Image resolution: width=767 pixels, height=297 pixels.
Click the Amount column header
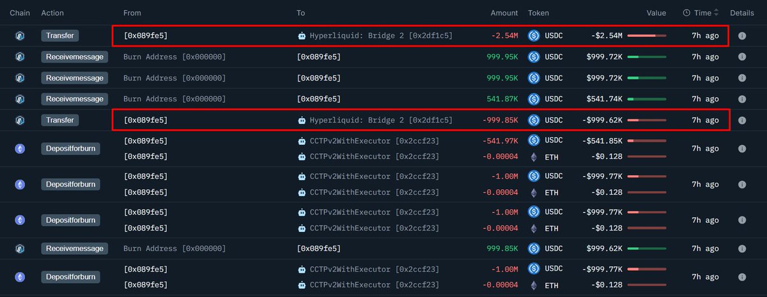[504, 13]
